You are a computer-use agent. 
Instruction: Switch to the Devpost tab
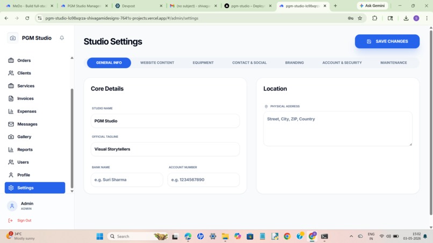click(138, 6)
